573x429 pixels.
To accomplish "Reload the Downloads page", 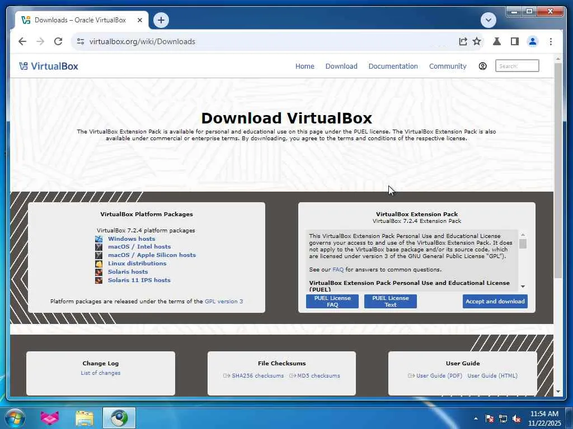I will click(x=58, y=41).
